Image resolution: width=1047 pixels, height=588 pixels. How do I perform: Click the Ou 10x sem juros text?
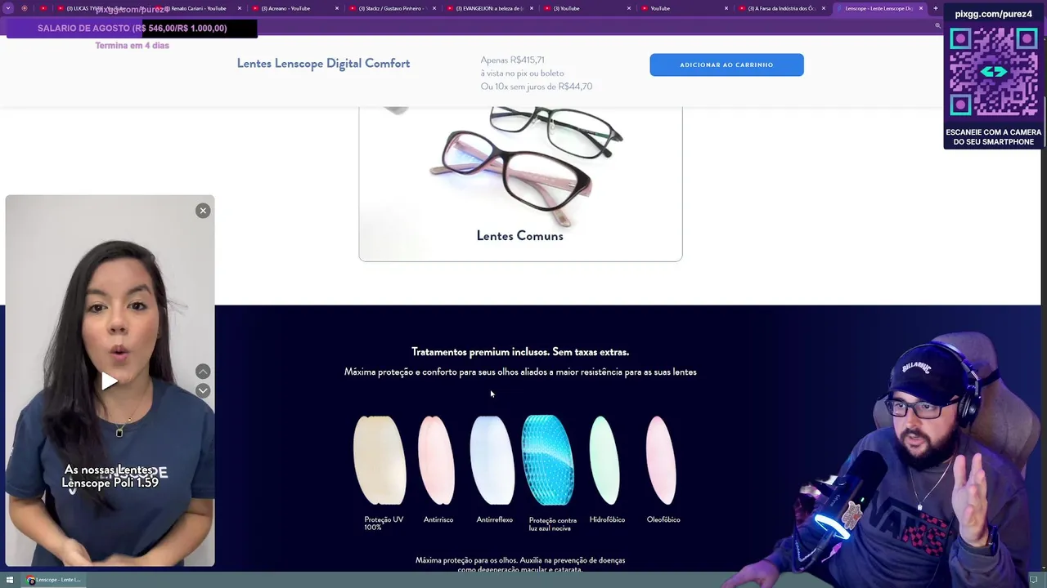tap(537, 87)
